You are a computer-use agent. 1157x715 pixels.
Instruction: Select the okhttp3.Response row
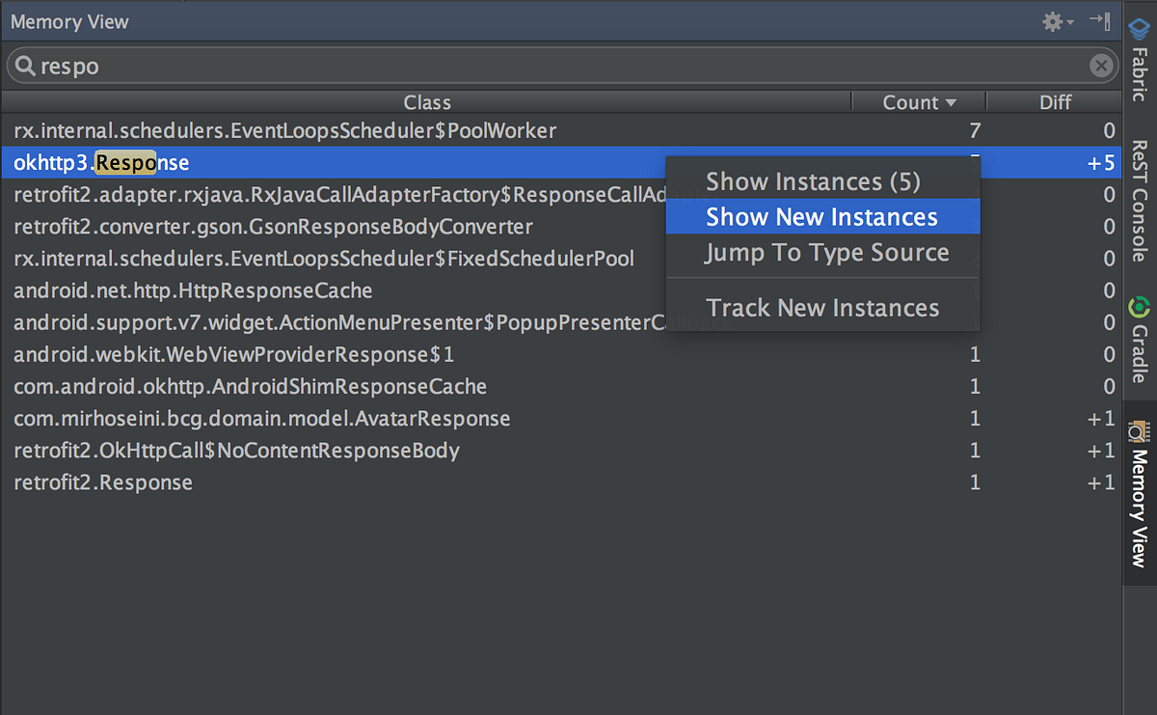(x=289, y=162)
